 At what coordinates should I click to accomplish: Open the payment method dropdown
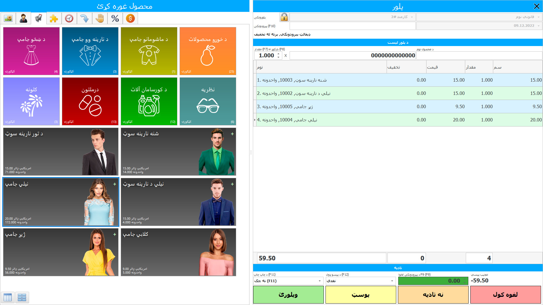392,281
